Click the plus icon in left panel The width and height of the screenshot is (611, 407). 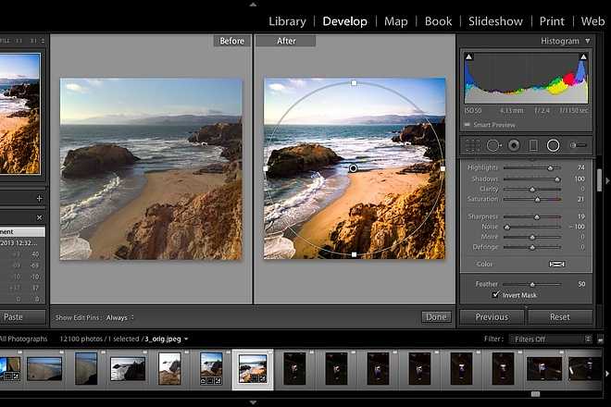39,198
